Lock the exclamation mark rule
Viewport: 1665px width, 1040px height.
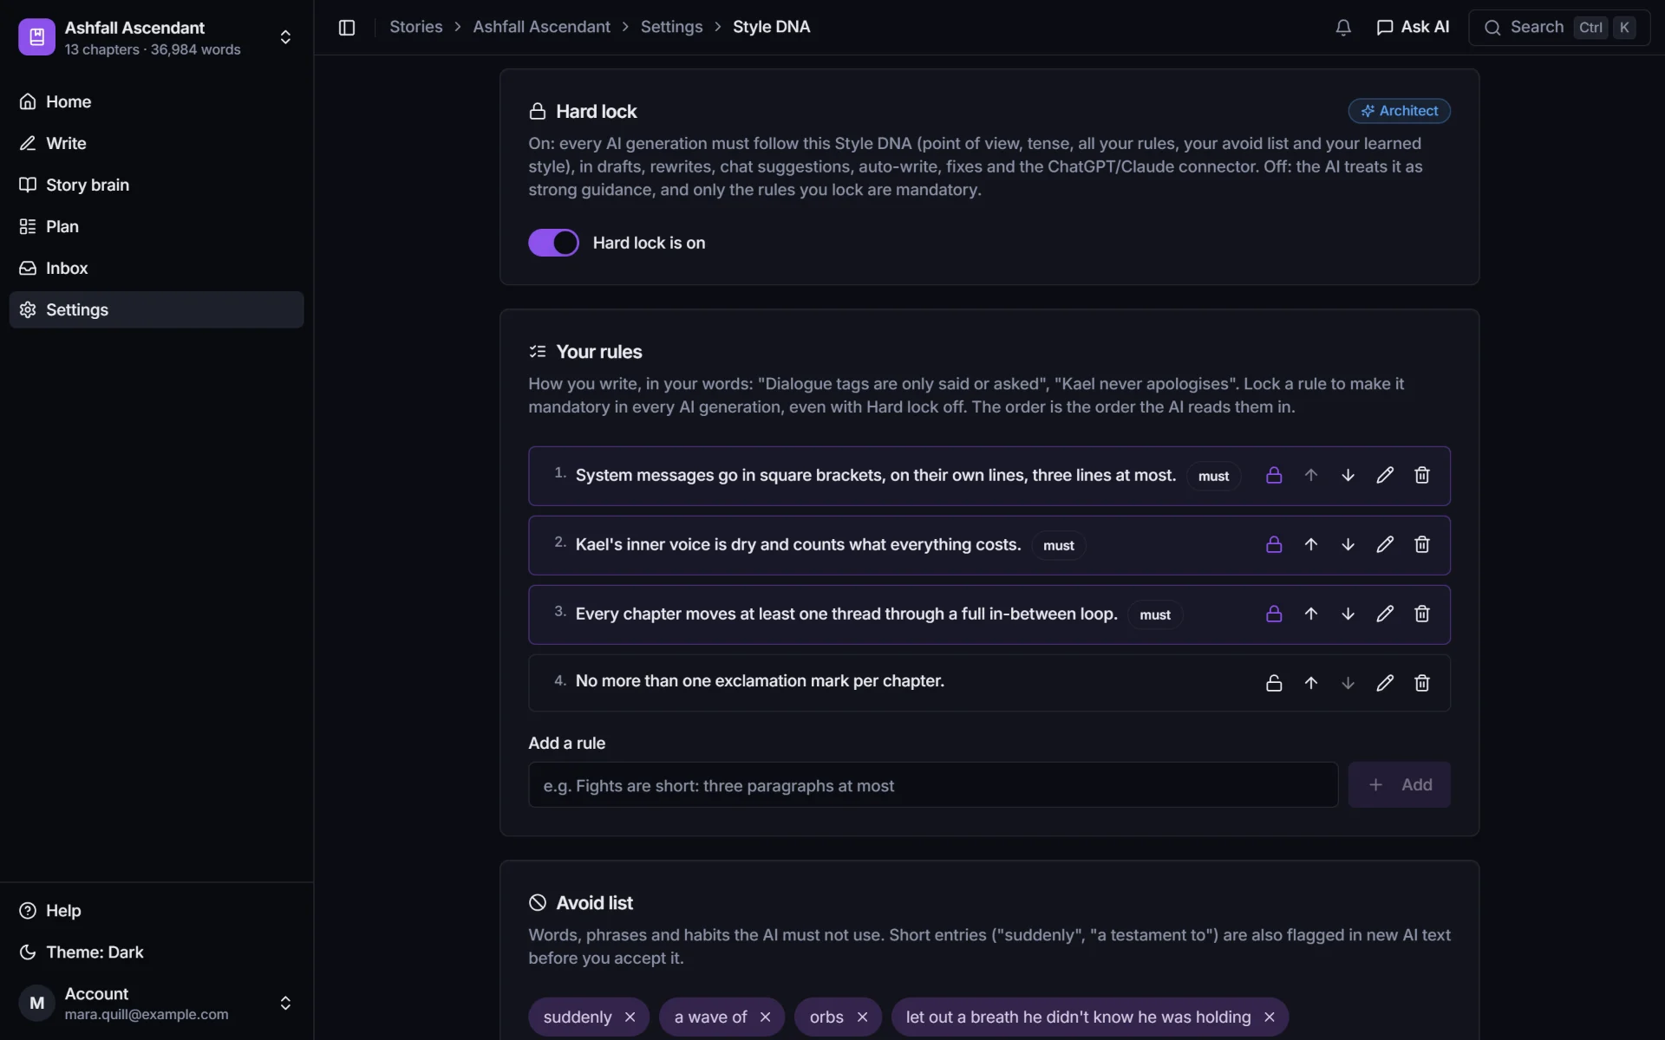point(1273,683)
